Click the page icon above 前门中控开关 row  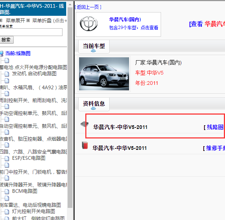point(7,165)
